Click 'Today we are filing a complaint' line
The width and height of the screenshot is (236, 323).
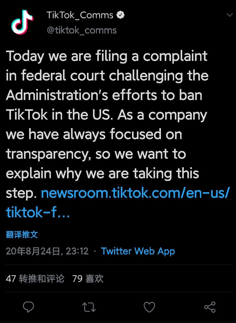[106, 56]
